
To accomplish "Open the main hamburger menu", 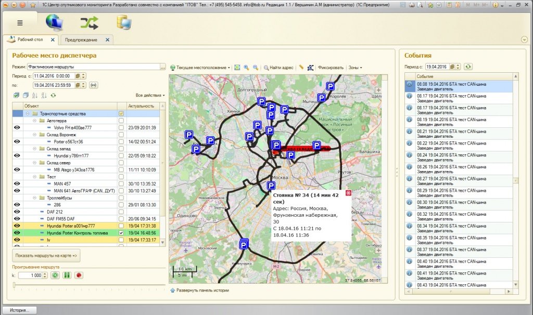I will [20, 23].
